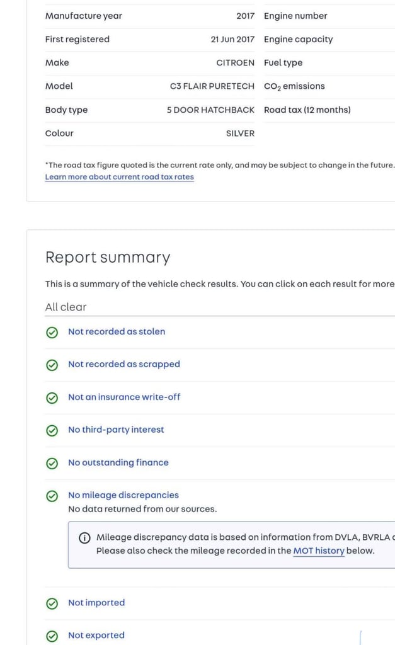The height and width of the screenshot is (645, 395).
Task: Click the CITROEN make value
Action: 236,63
